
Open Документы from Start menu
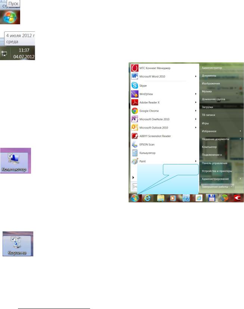pos(209,75)
